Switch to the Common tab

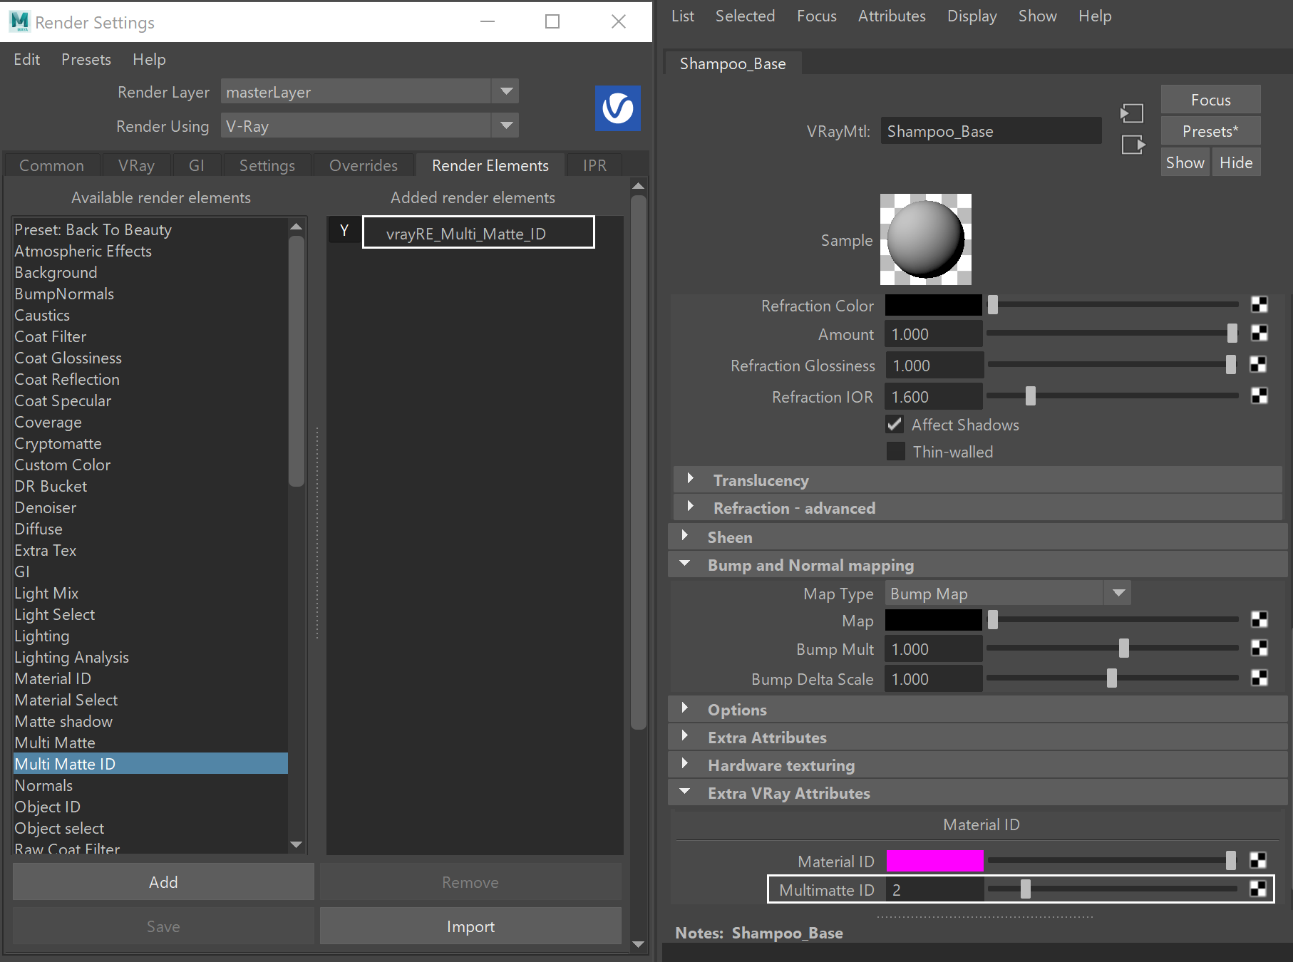pos(51,165)
